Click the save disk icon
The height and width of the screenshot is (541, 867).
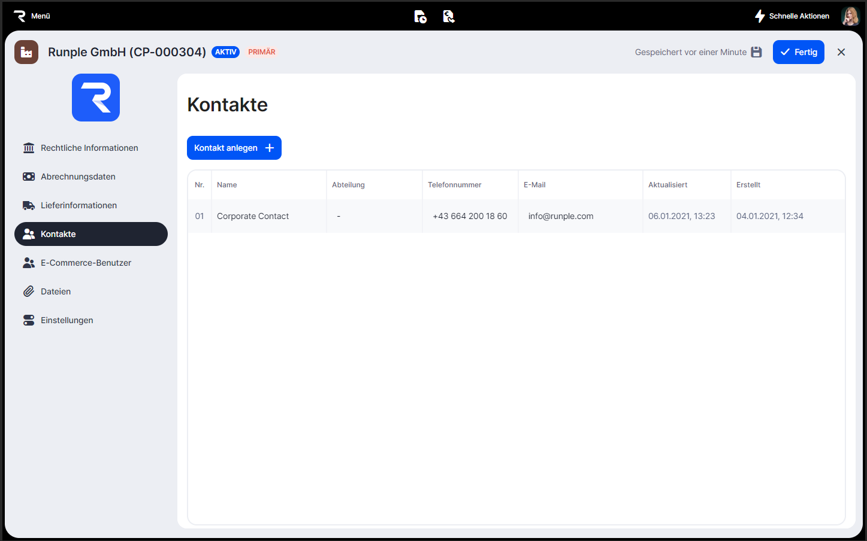pos(756,52)
